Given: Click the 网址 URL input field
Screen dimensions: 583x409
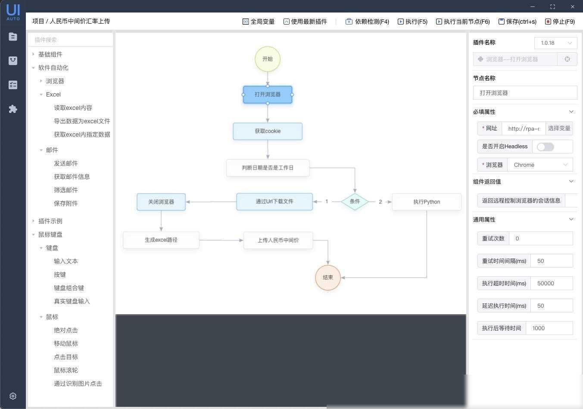Looking at the screenshot, I should 524,128.
